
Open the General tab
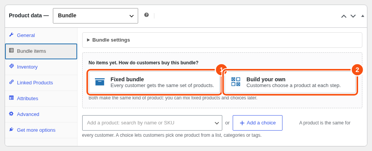41,35
